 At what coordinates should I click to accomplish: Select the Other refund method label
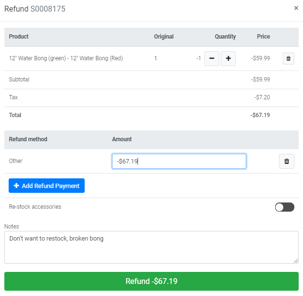(x=16, y=161)
